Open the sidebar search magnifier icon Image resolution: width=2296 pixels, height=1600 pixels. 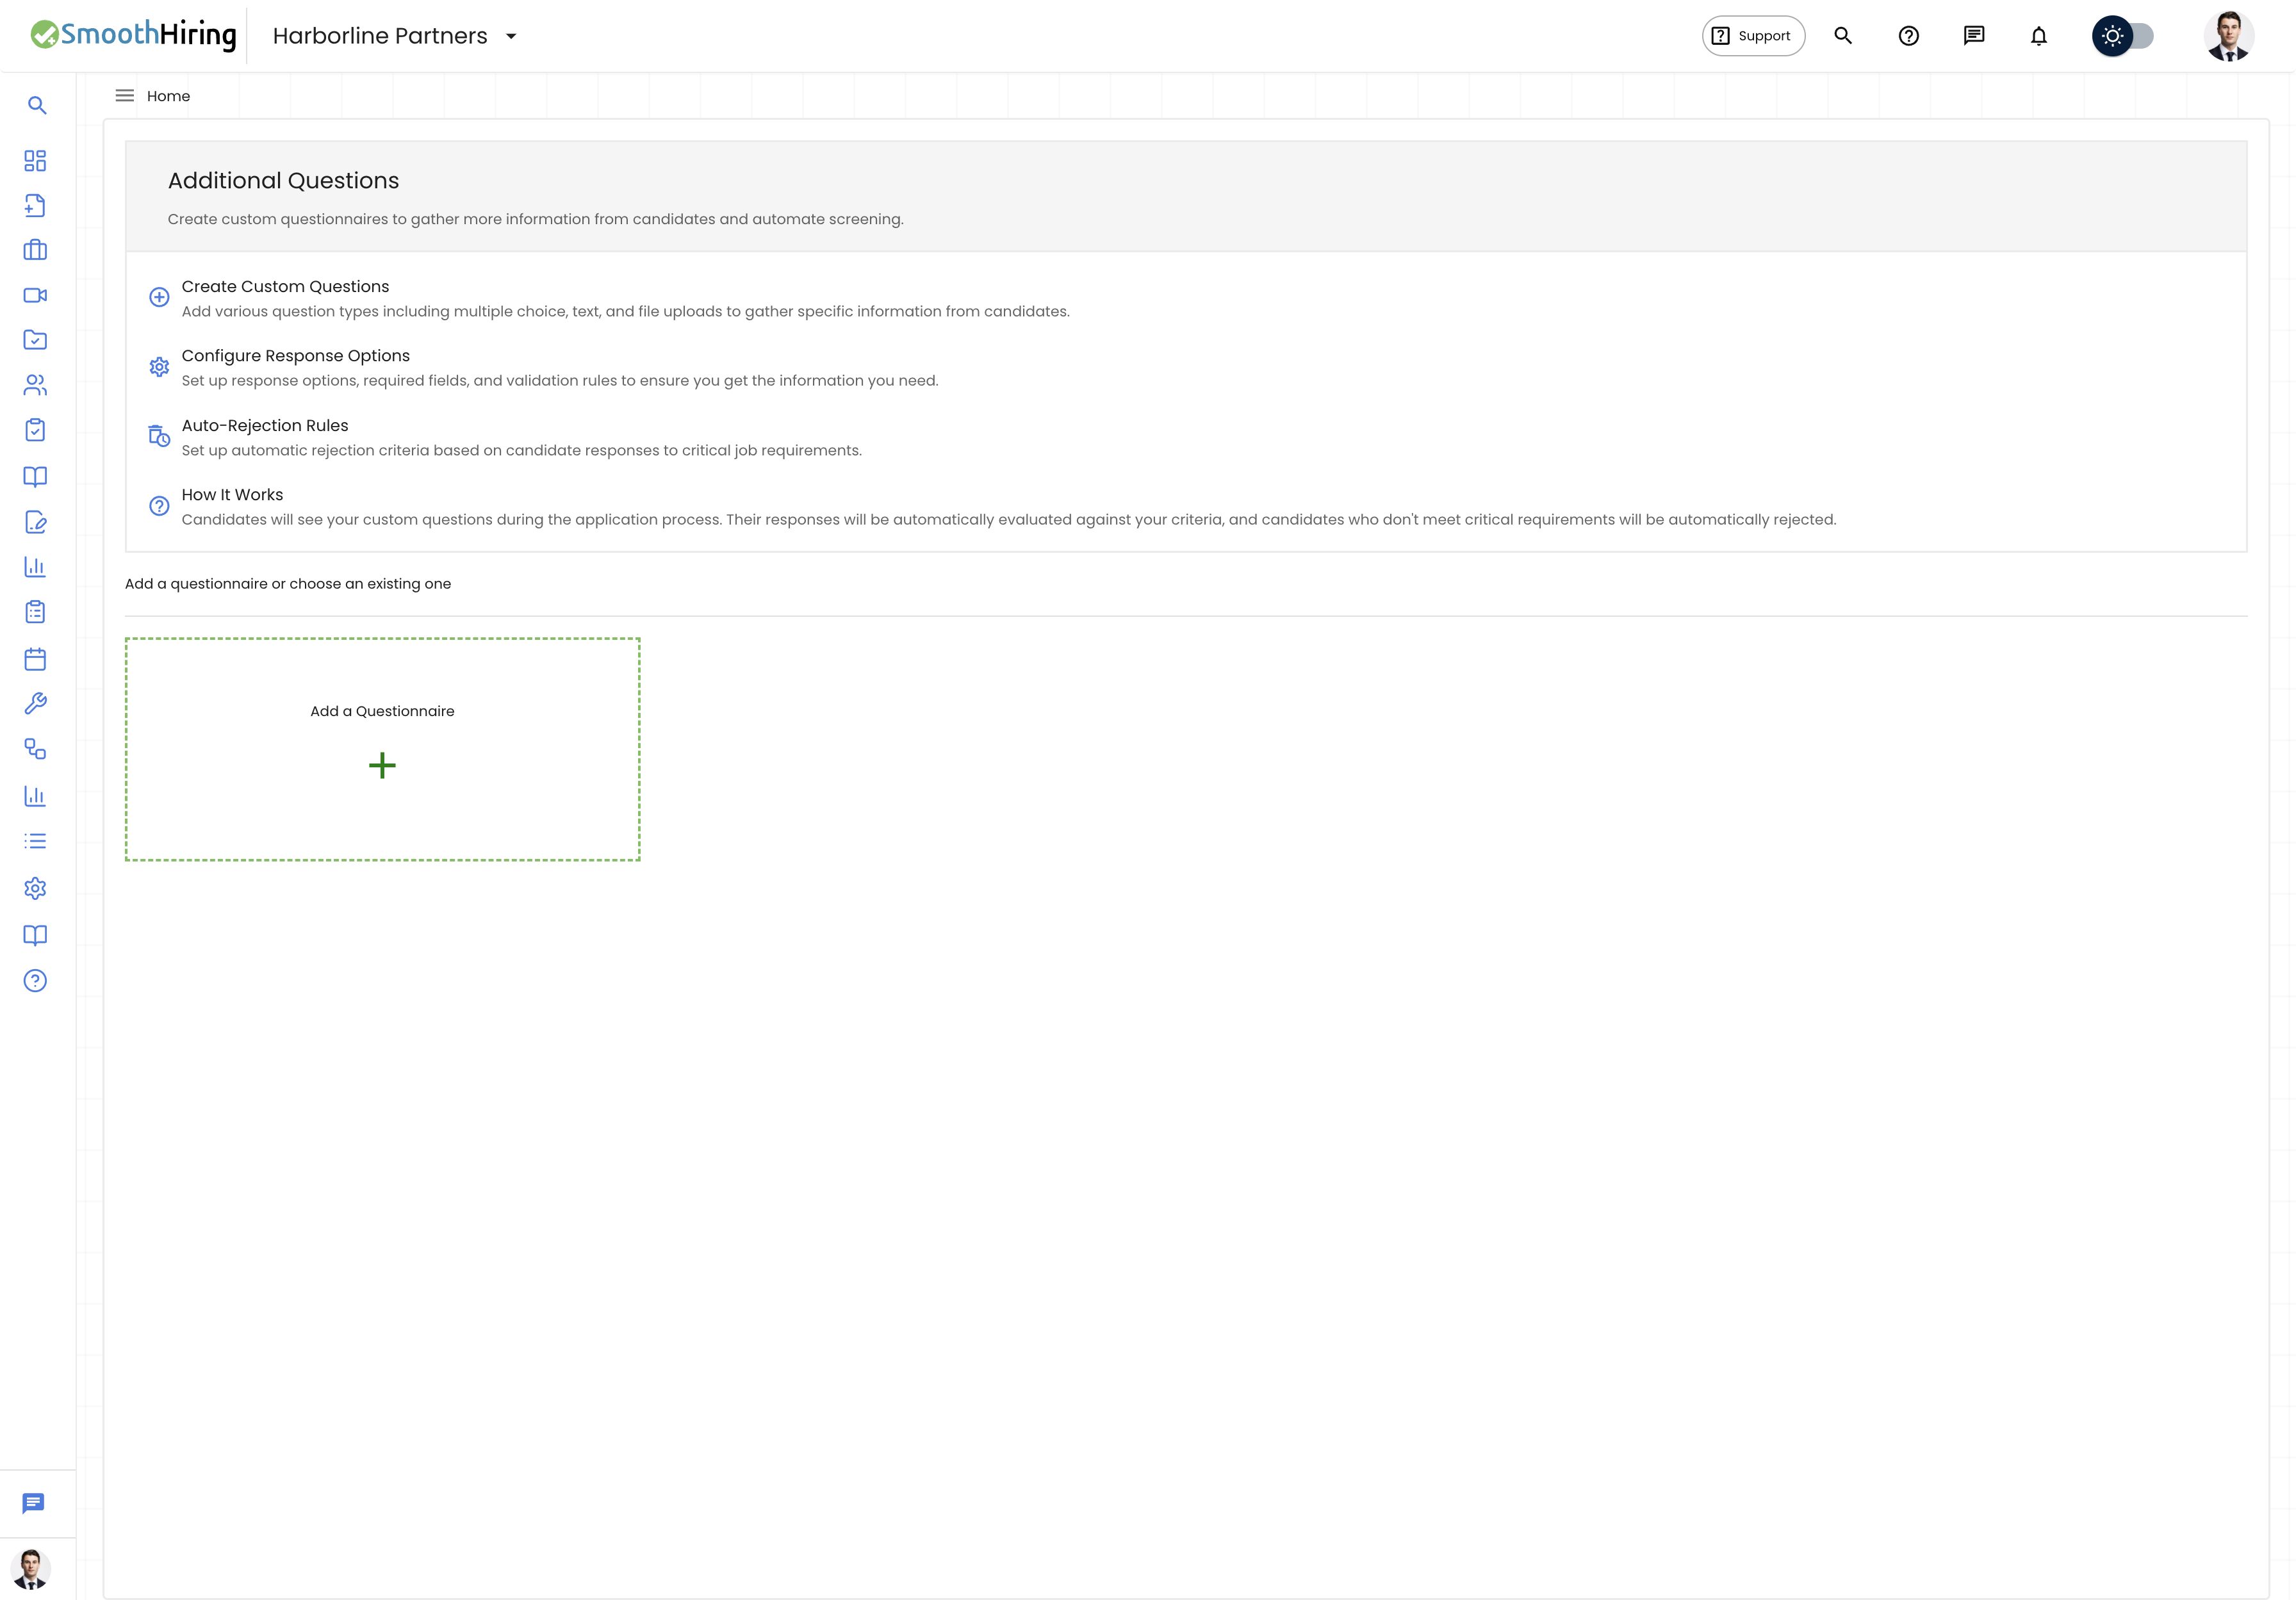click(37, 105)
